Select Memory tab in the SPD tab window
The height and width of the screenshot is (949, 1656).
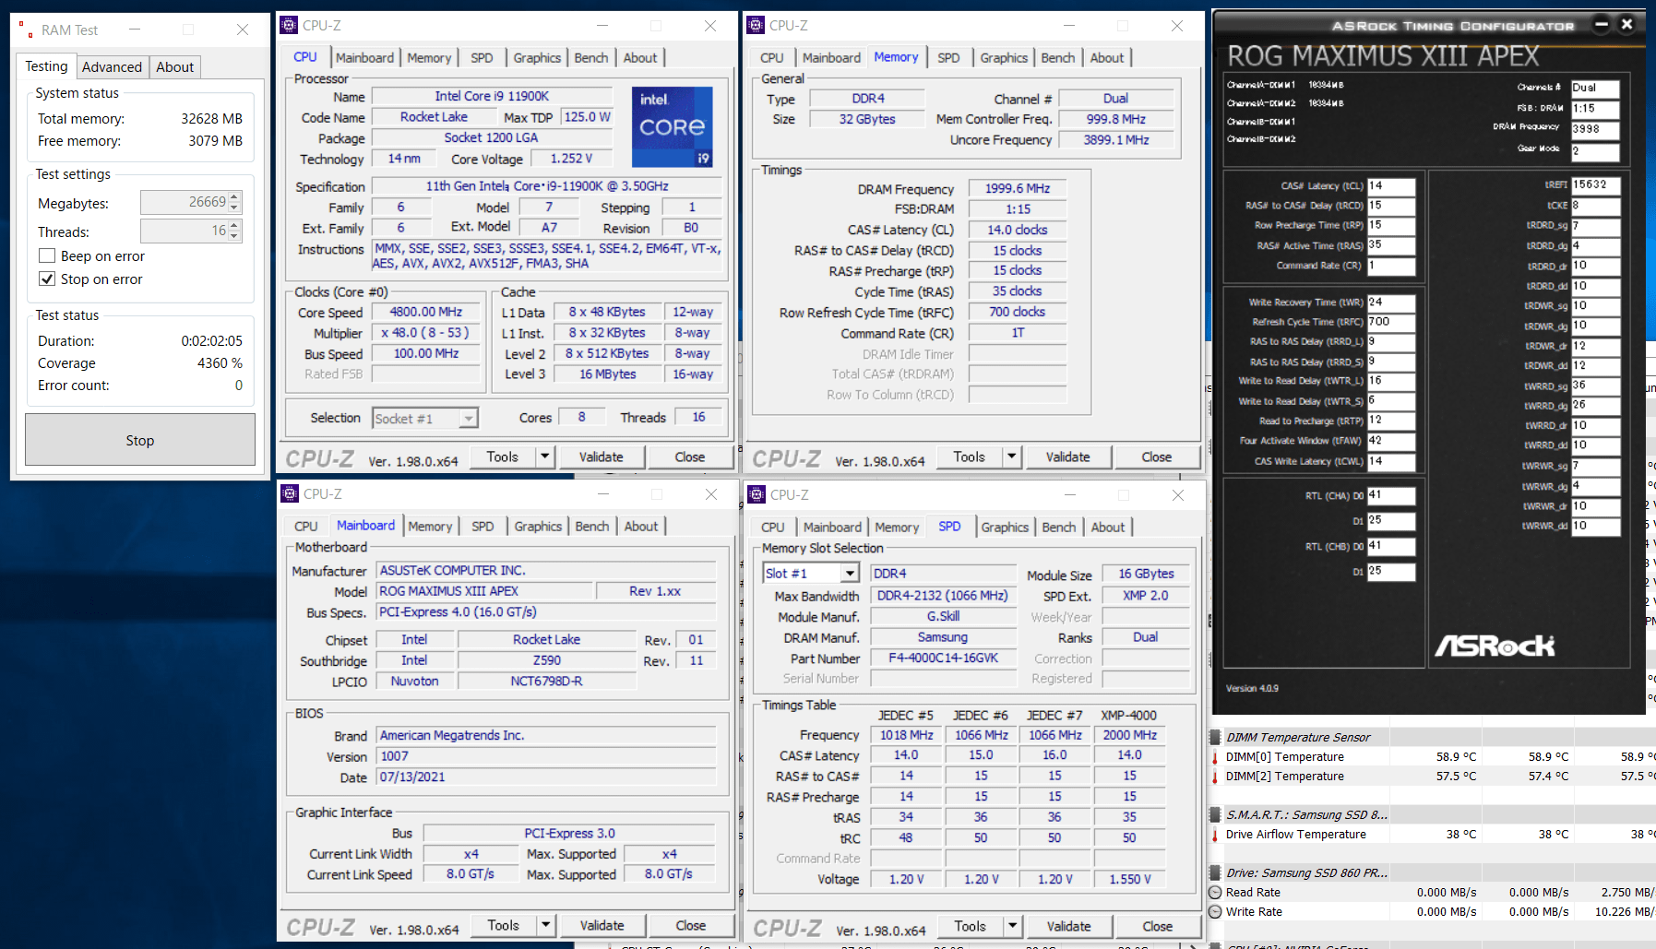click(x=897, y=527)
